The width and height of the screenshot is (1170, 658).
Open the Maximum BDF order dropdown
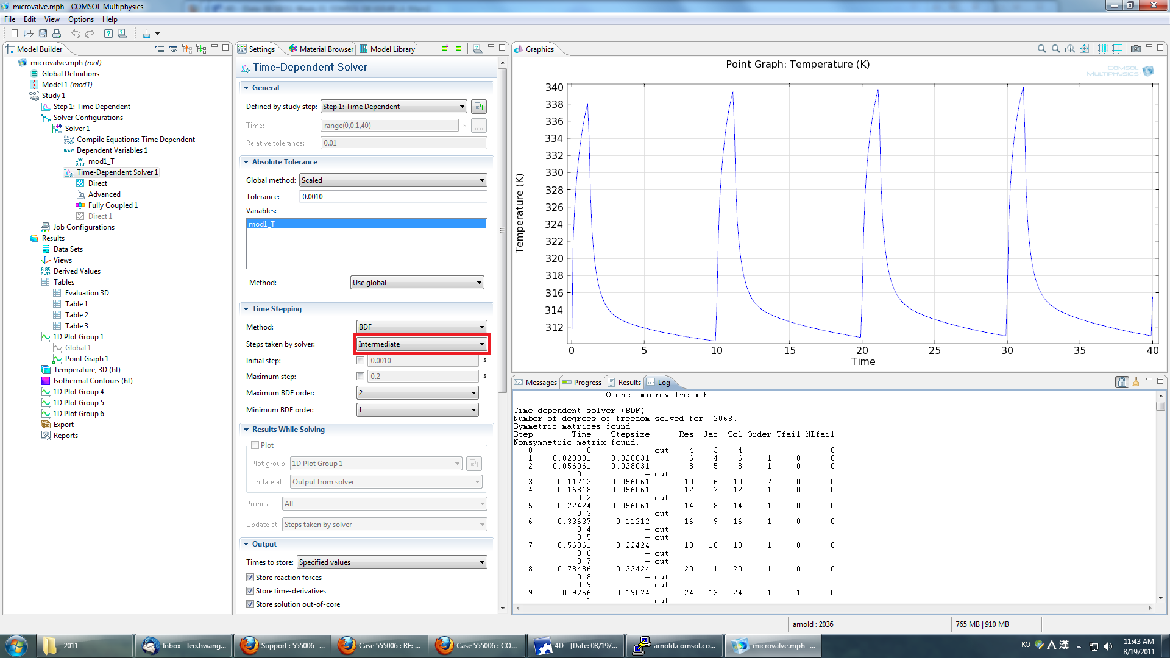tap(417, 393)
